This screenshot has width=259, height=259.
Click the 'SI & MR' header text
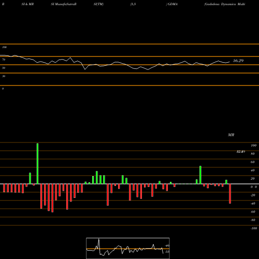pos(27,4)
